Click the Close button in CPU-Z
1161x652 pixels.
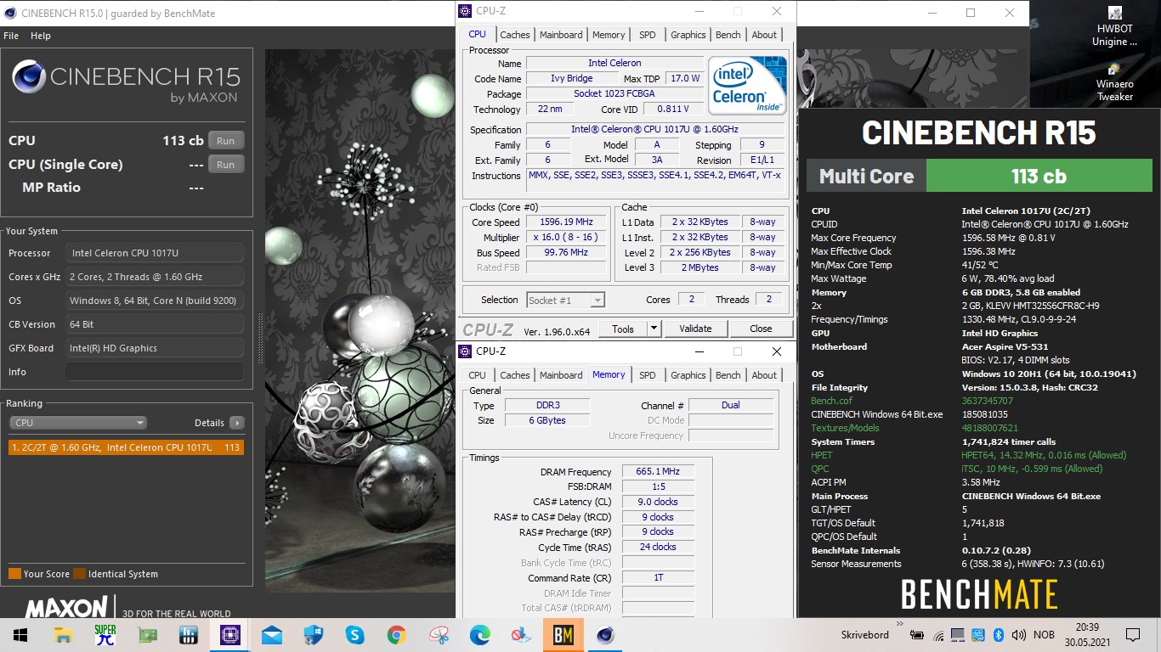coord(761,329)
